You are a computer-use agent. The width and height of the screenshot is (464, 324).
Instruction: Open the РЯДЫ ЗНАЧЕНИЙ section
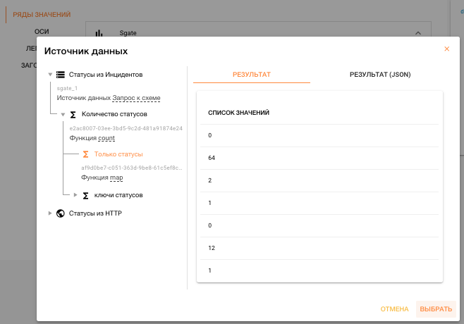pos(42,15)
